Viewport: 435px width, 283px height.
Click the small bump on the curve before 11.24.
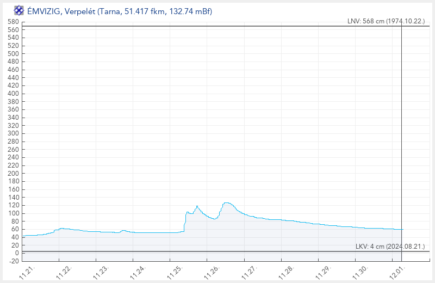[123, 231]
